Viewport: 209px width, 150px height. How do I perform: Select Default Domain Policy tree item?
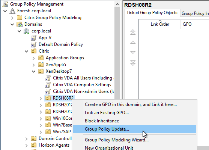click(61, 44)
